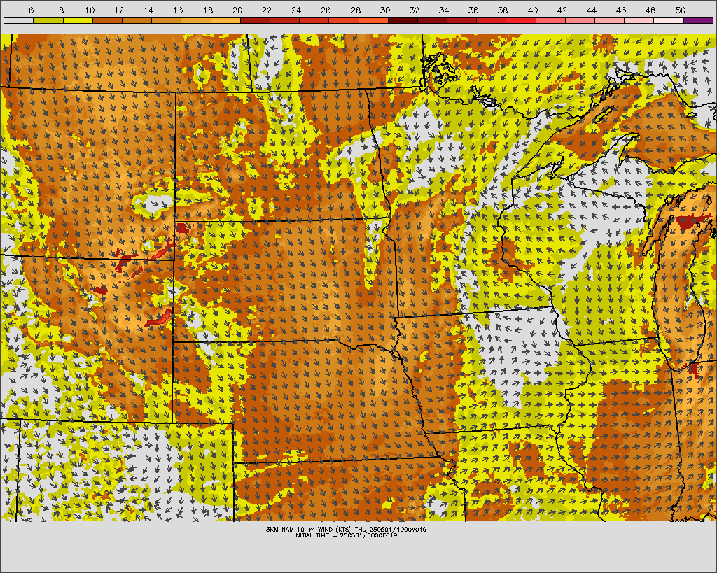The height and width of the screenshot is (573, 717).
Task: Click the bright red swatch between 38 and 40
Action: coord(521,20)
